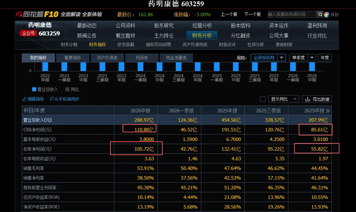Open the 资本运作 menu
Screen dimensions: 356x212
pos(279,26)
